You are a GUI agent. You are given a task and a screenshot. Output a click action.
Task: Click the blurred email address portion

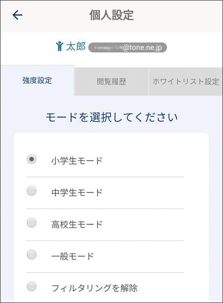(107, 47)
